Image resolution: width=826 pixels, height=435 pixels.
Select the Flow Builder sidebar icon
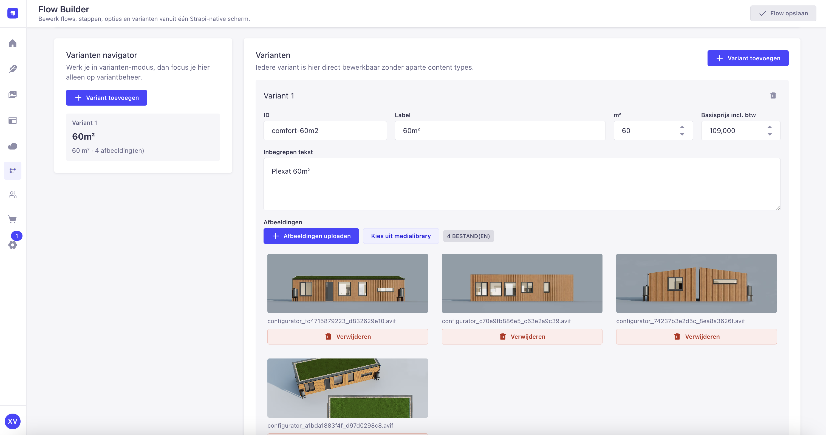(x=13, y=171)
